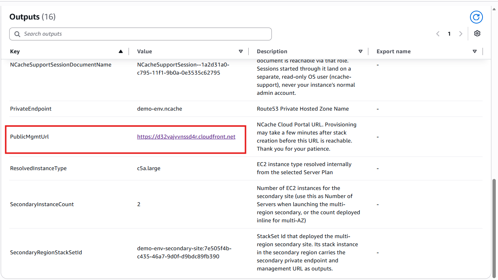Select the ResolvedInstanceType key cell
Image resolution: width=498 pixels, height=280 pixels.
point(38,168)
